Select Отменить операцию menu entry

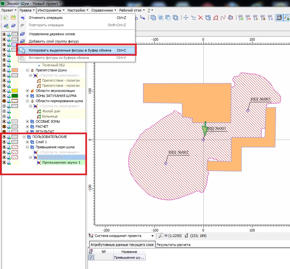(46, 18)
